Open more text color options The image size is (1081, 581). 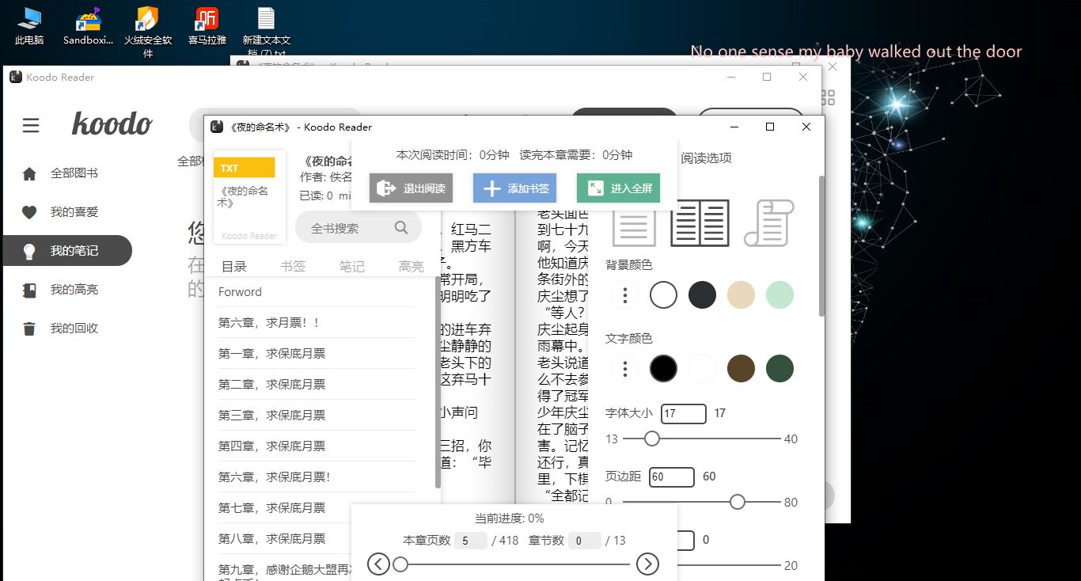click(x=624, y=368)
